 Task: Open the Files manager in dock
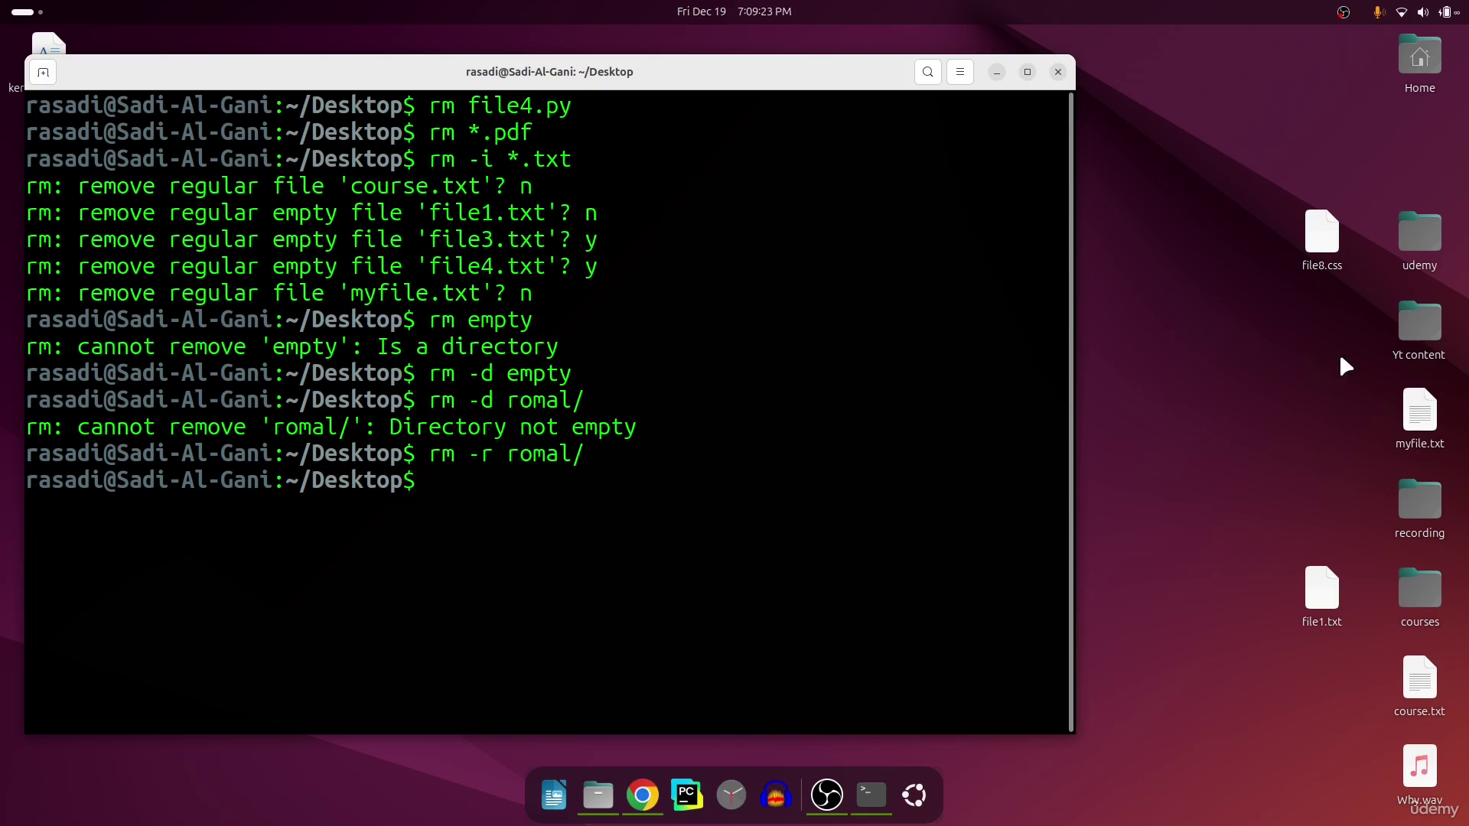pos(598,795)
